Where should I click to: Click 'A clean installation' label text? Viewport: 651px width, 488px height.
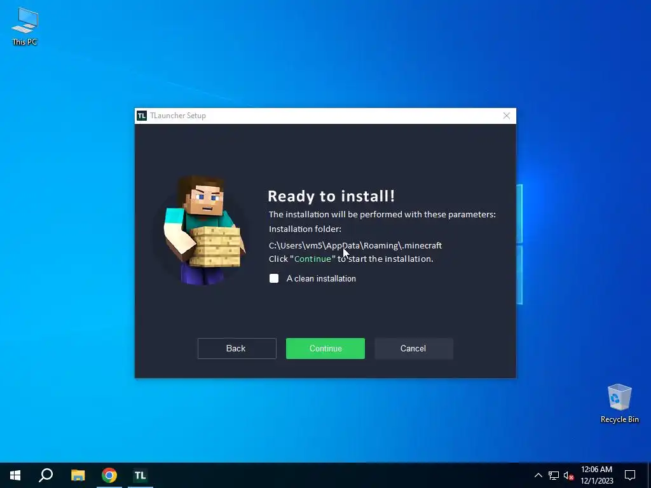(321, 279)
